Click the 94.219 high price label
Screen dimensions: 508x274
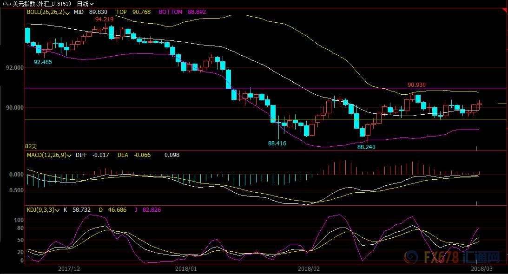point(104,20)
